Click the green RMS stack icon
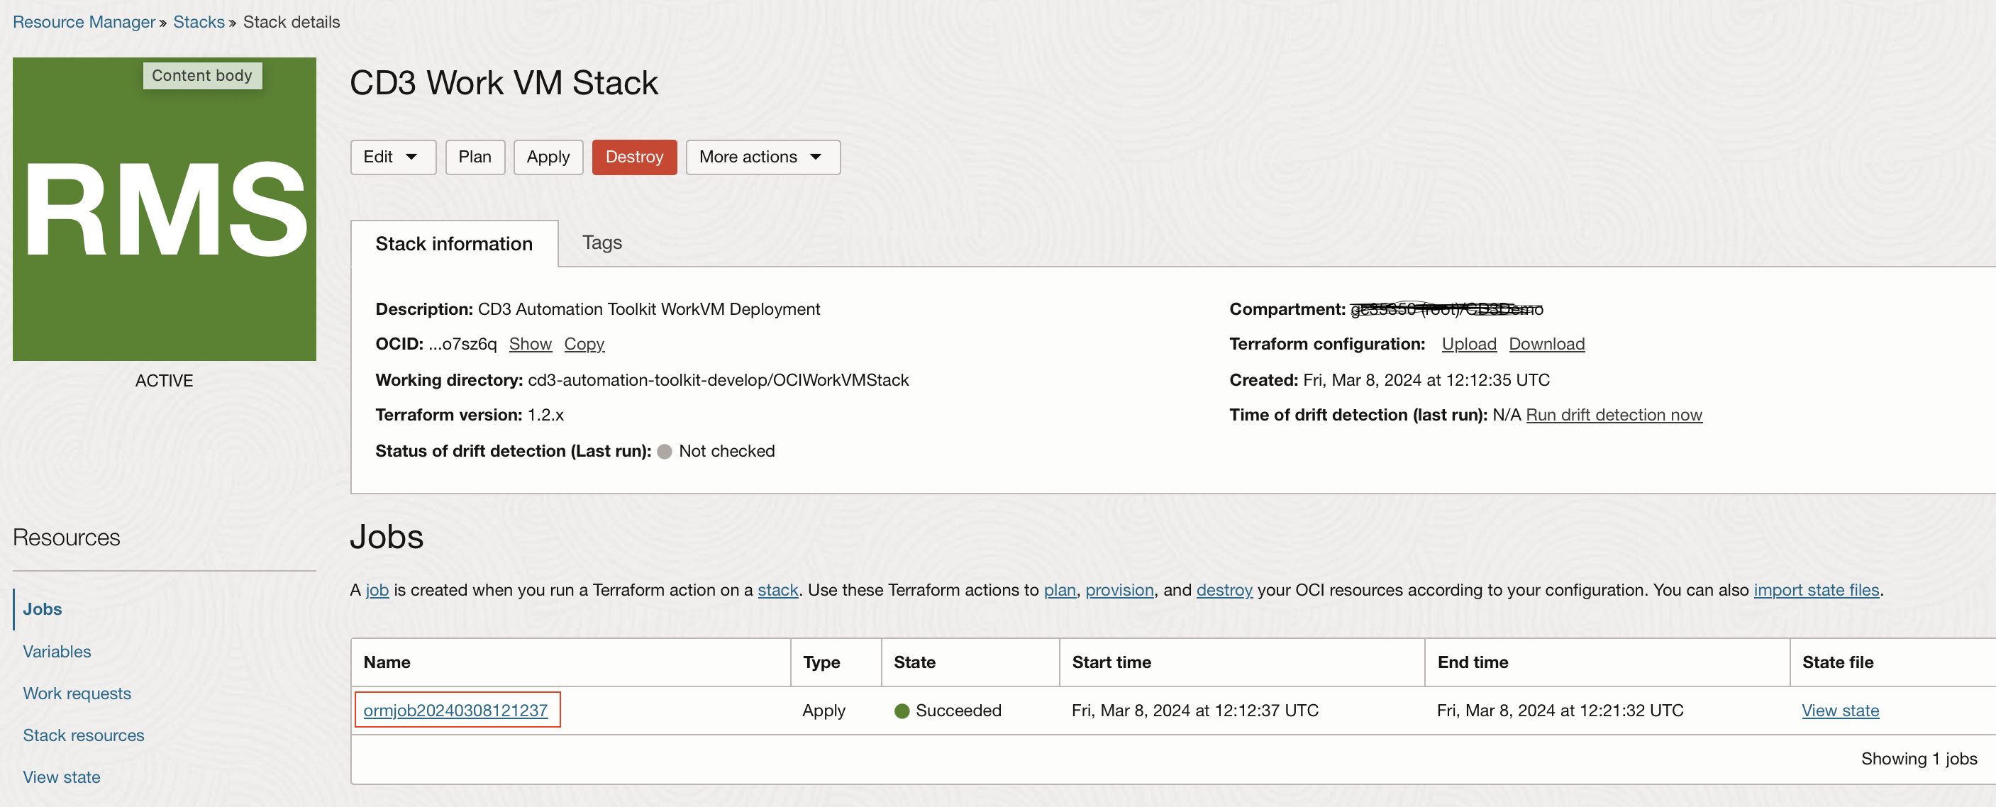This screenshot has height=807, width=1996. 165,209
